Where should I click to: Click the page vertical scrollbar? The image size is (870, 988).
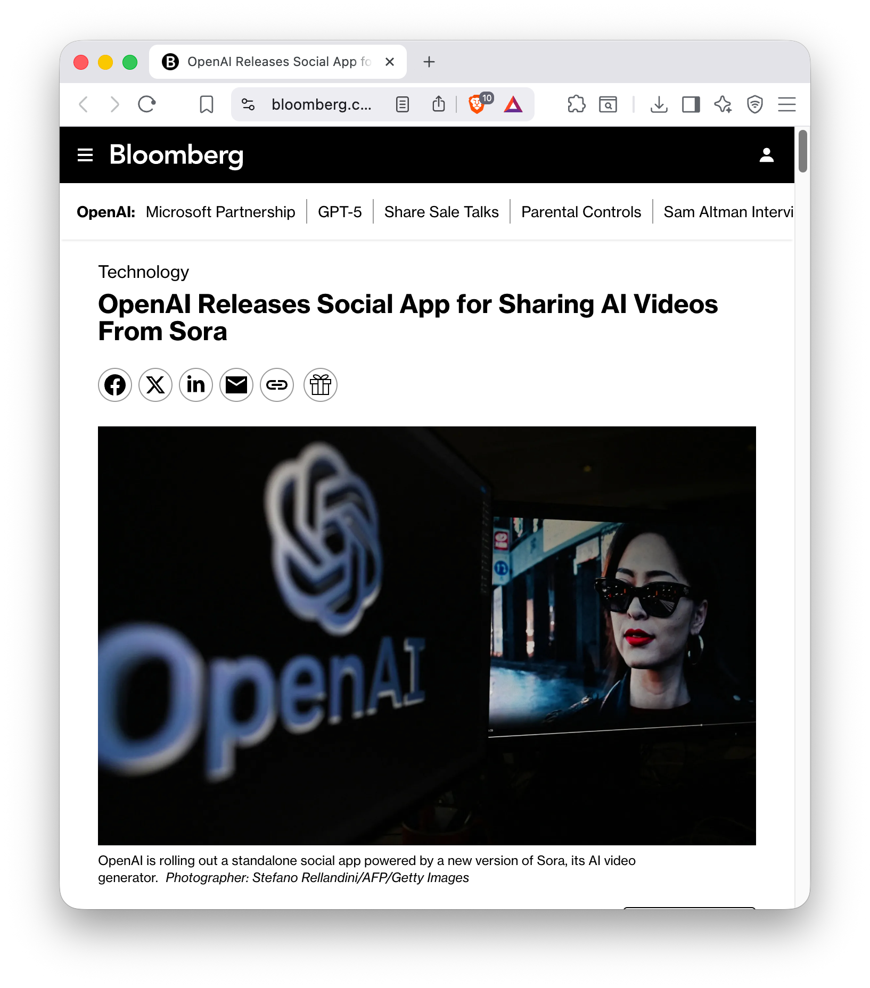(x=803, y=152)
